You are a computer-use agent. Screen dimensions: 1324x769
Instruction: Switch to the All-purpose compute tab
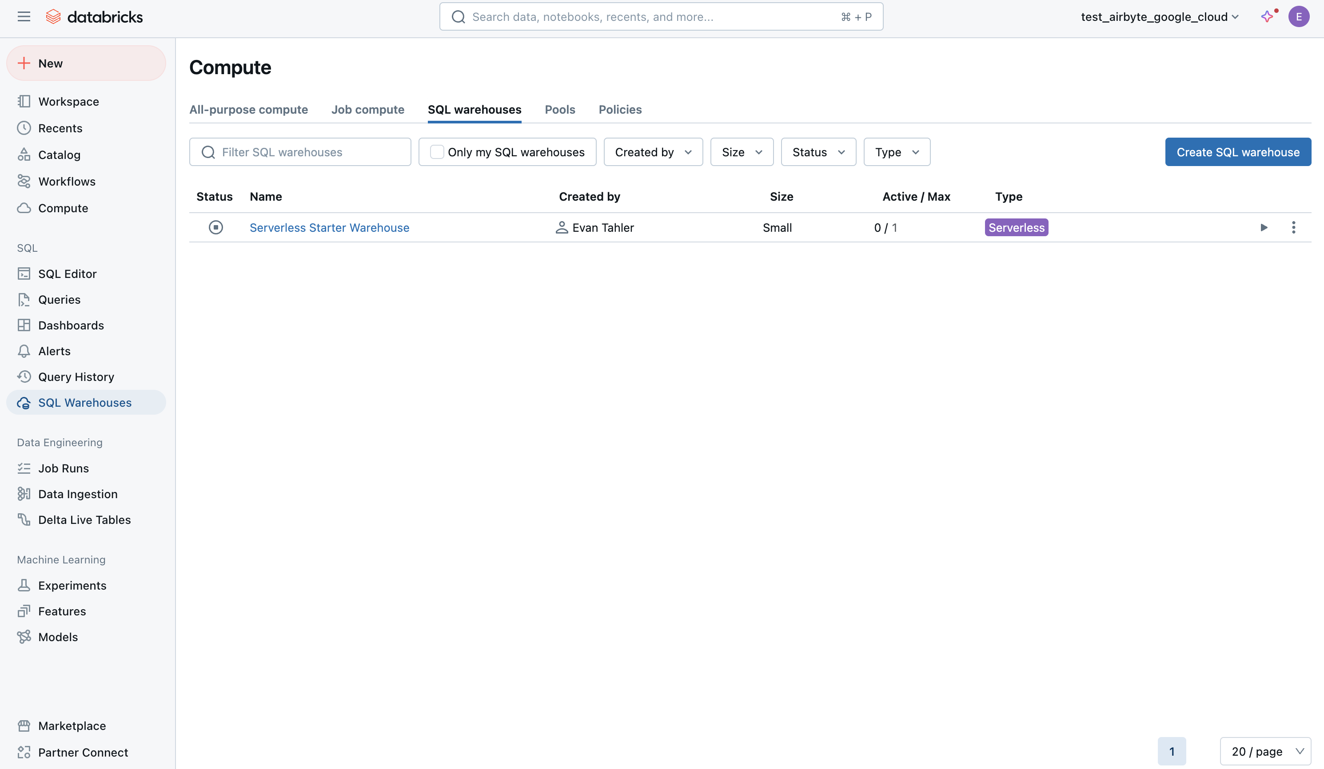(248, 110)
